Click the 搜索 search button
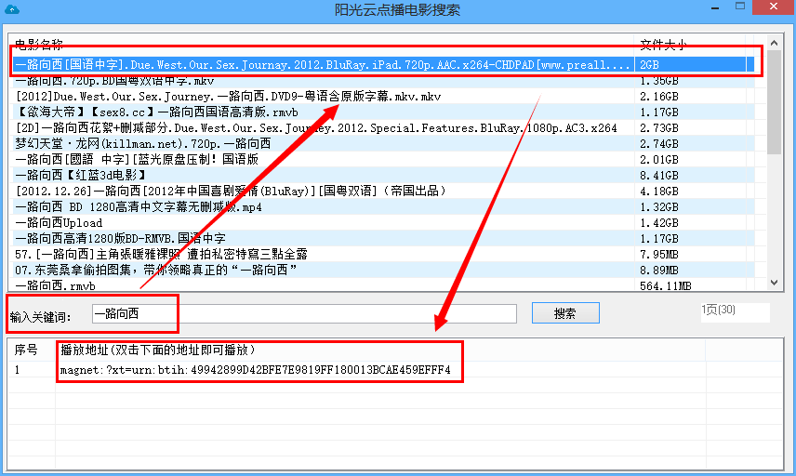The image size is (796, 476). (565, 313)
